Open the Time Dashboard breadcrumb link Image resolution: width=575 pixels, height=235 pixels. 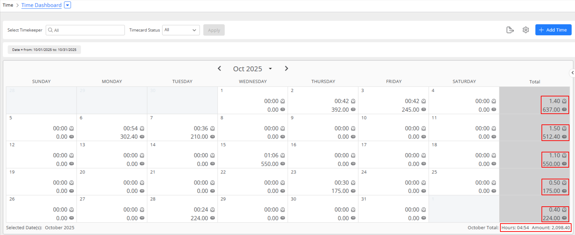(41, 5)
